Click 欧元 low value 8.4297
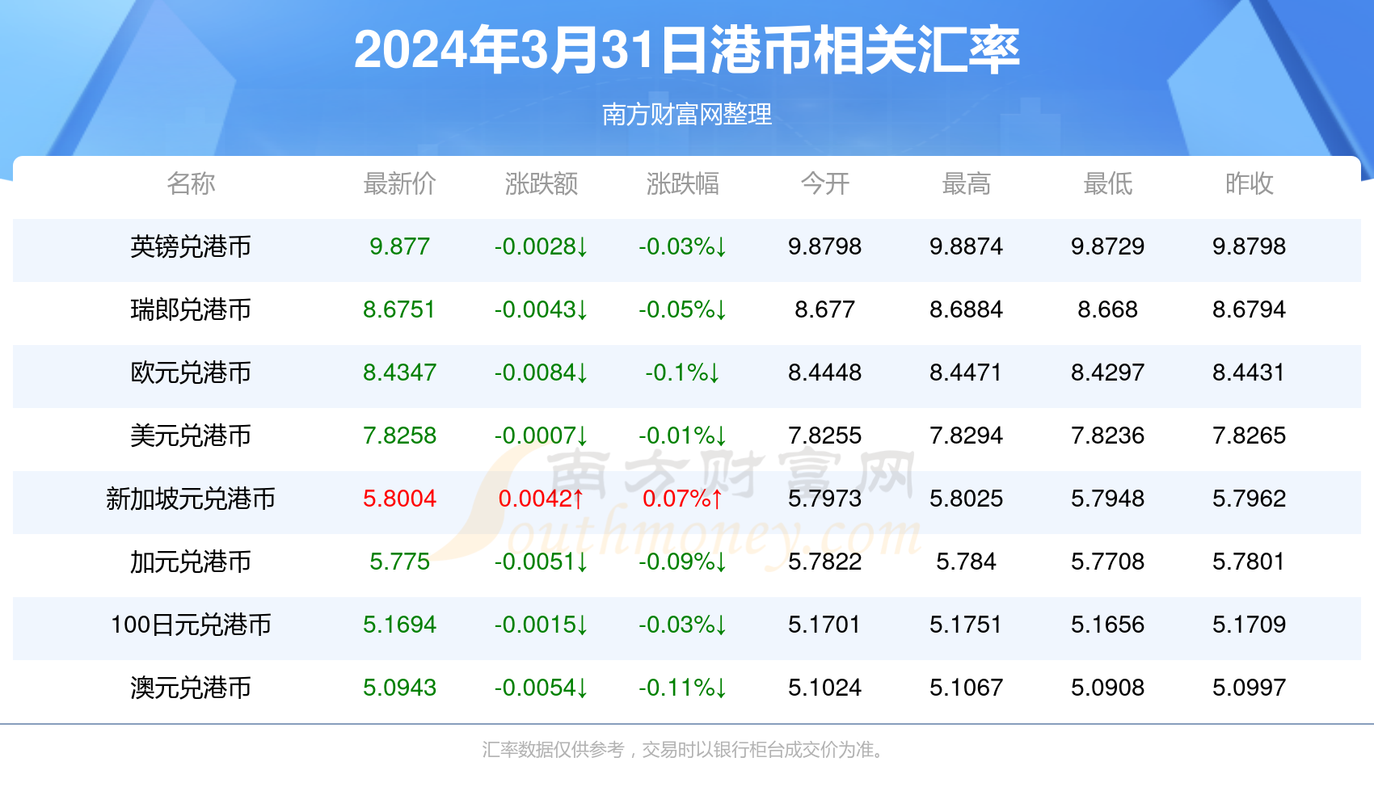Image resolution: width=1374 pixels, height=808 pixels. (x=1107, y=372)
